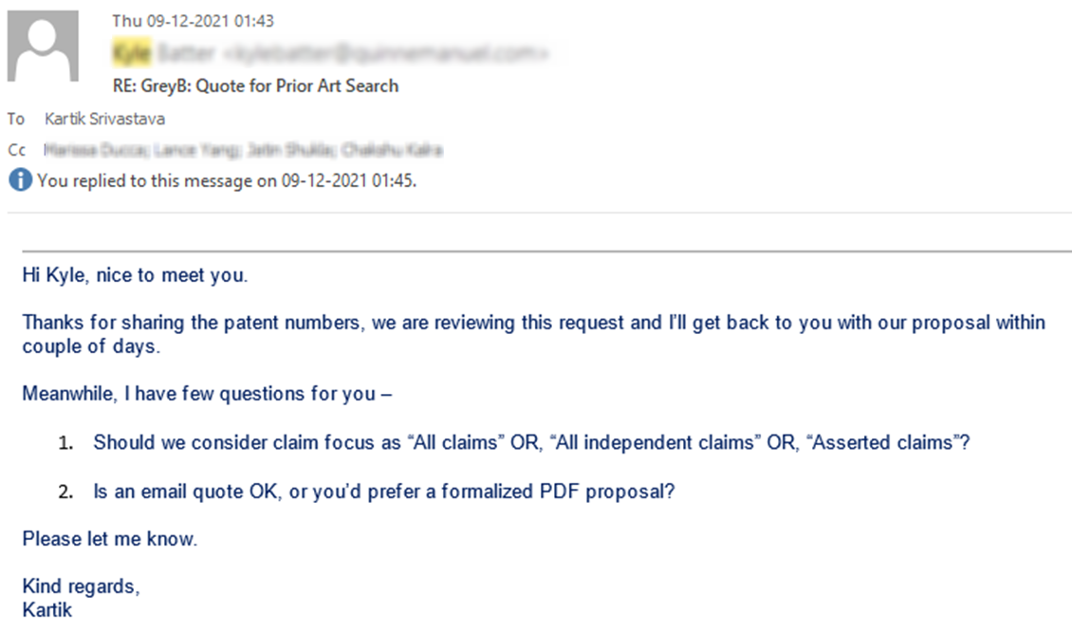Click question 2 about email quote or PDF

click(x=384, y=492)
